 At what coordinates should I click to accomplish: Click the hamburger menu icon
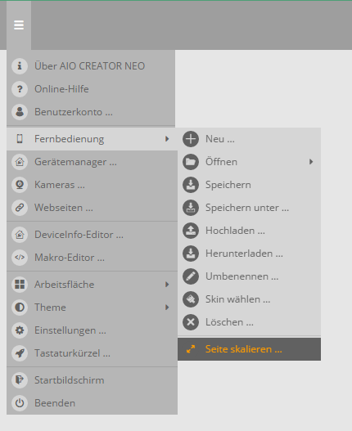[x=19, y=25]
